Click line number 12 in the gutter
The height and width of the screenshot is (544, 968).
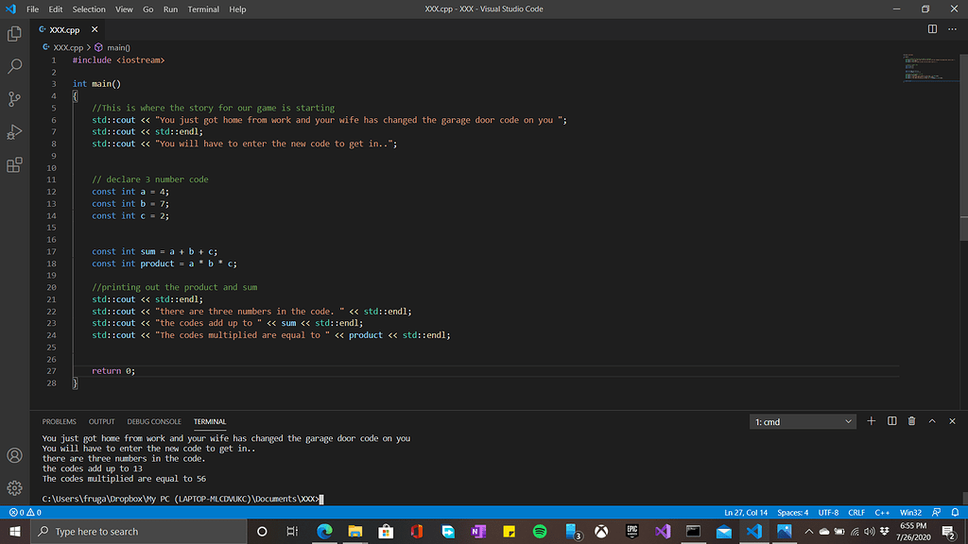(x=51, y=192)
